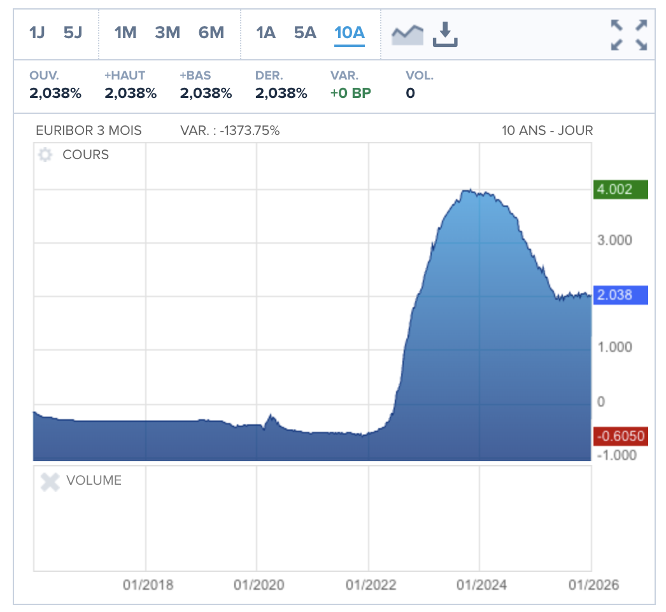Viewport: 666px width, 612px height.
Task: Switch chart to 6M range
Action: [211, 32]
